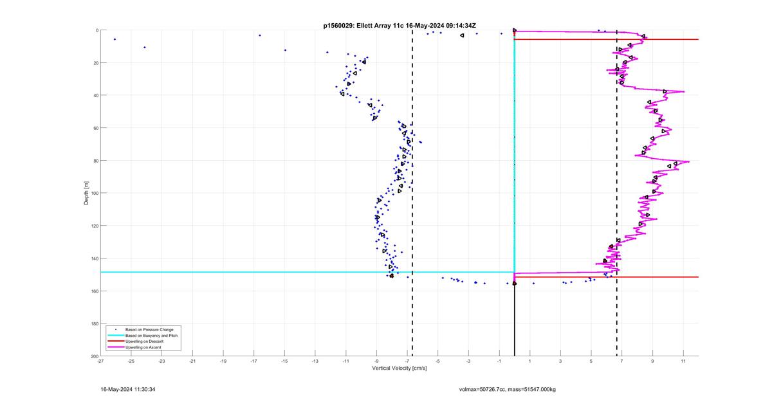Click y-axis depth tick label '140'

pyautogui.click(x=94, y=259)
